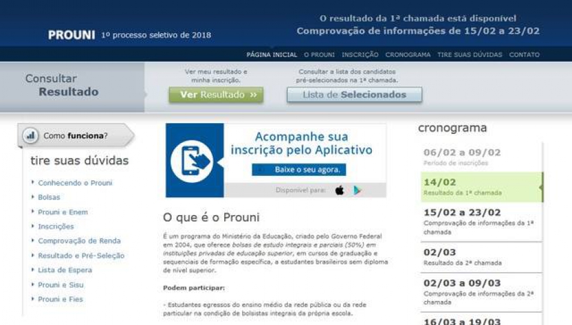Click the tire suas dúvidas heading
The width and height of the screenshot is (572, 325).
pyautogui.click(x=79, y=161)
